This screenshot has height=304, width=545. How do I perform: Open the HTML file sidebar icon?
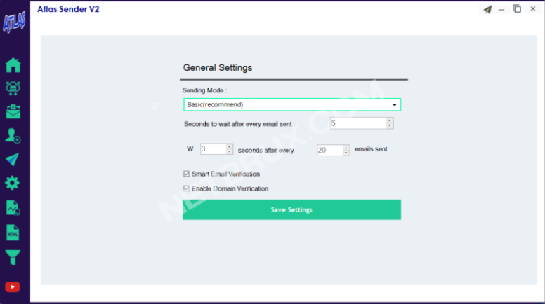[x=13, y=232]
